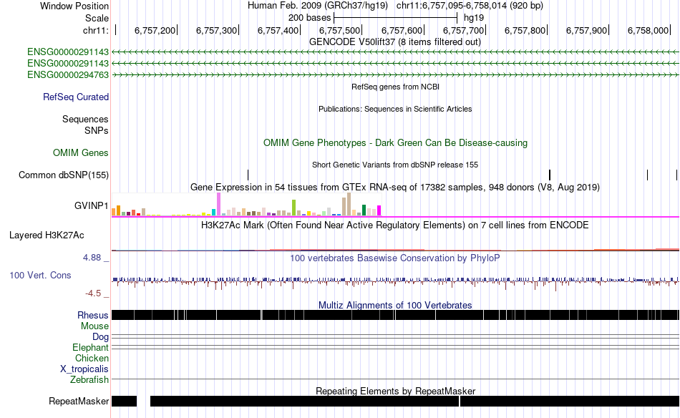Image resolution: width=680 pixels, height=418 pixels.
Task: Click the H3K27Ac Mark ENCODE track title
Action: pos(395,225)
